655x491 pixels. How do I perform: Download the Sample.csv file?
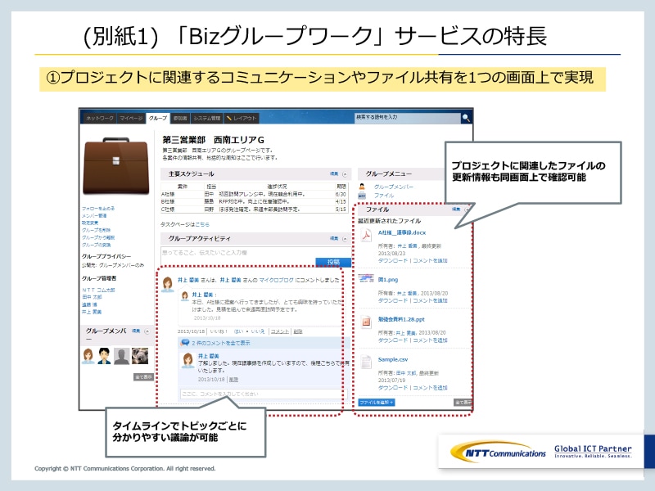(393, 388)
